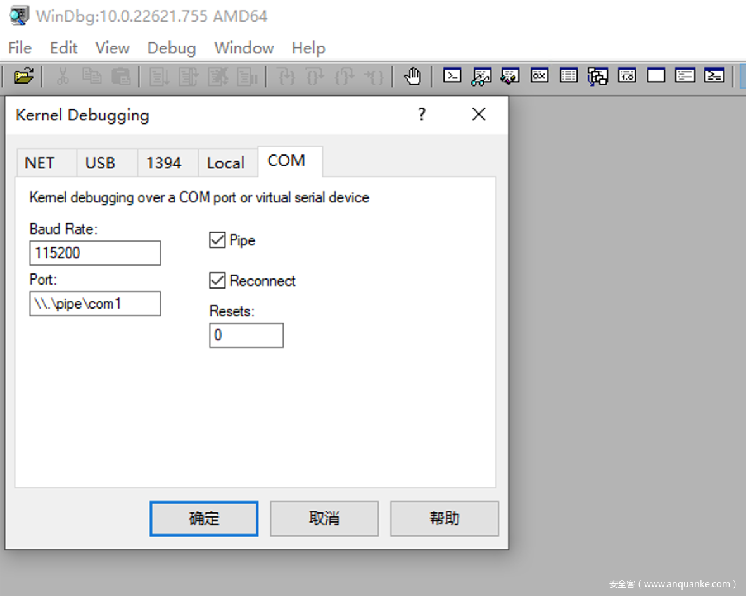
Task: Click the Source Mode Off icon
Action: 714,75
